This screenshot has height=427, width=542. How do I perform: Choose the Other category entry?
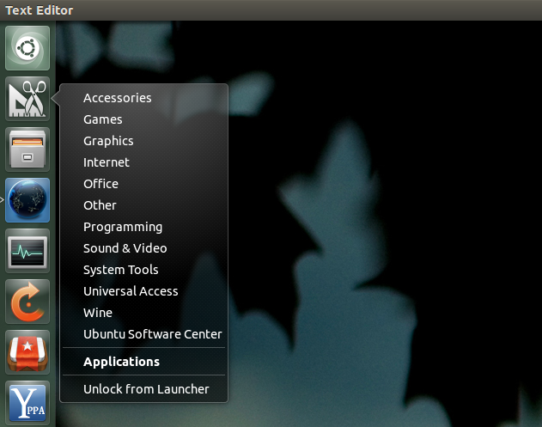(143, 205)
